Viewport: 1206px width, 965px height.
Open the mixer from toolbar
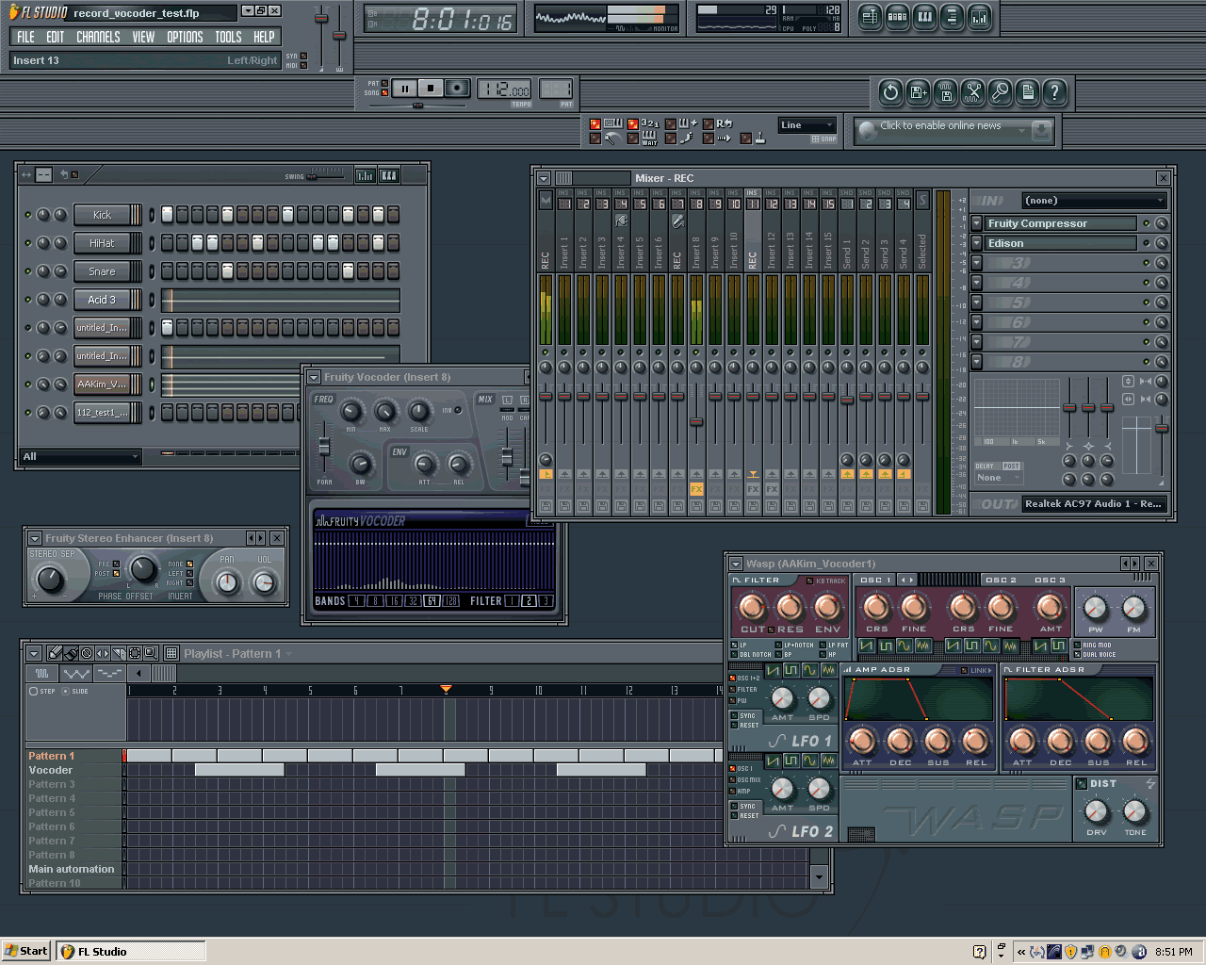coord(979,16)
